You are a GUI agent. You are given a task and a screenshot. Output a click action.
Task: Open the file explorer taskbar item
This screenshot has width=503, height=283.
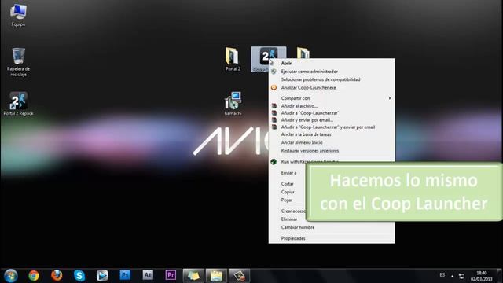(x=217, y=276)
